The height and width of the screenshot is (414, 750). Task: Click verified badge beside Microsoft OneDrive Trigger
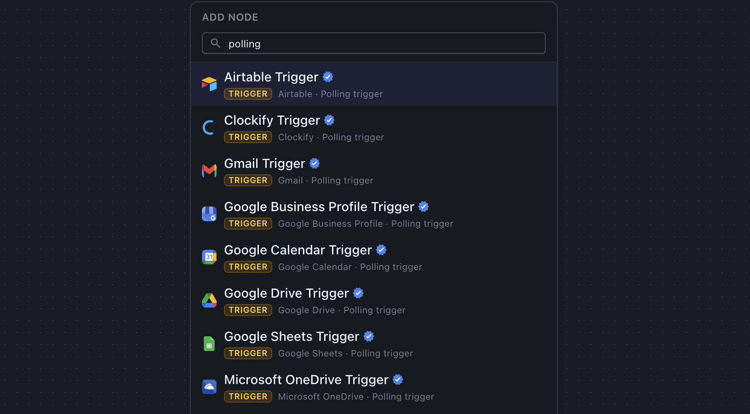tap(398, 379)
